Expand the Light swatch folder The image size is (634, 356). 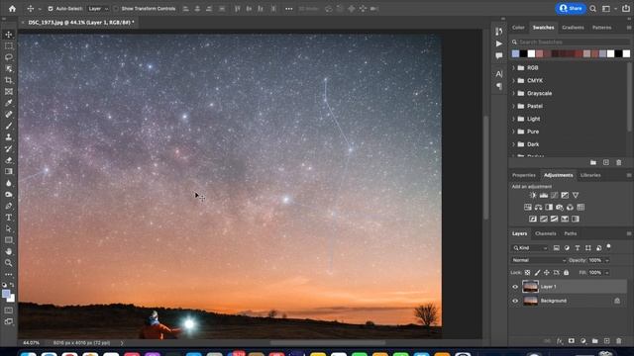513,119
